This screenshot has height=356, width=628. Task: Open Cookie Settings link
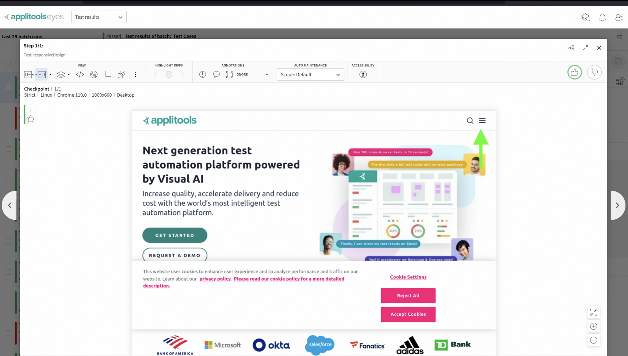pos(408,277)
